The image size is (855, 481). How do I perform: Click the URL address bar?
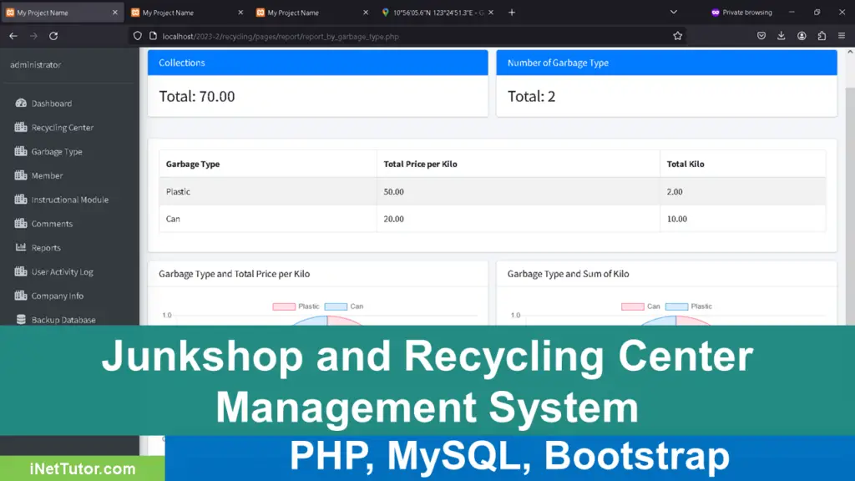401,36
